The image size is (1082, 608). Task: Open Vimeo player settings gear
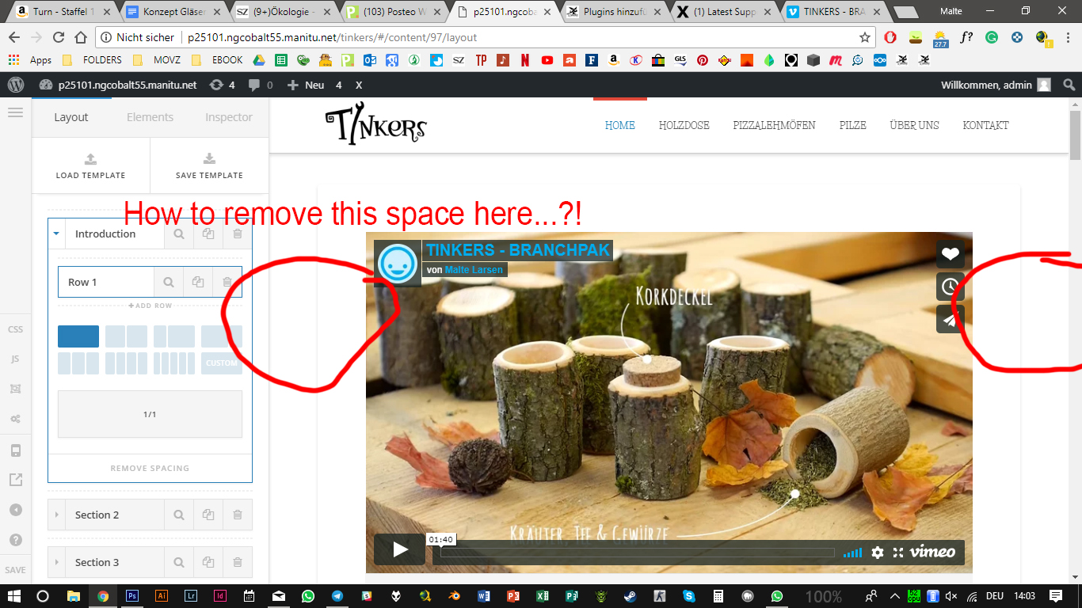tap(878, 553)
